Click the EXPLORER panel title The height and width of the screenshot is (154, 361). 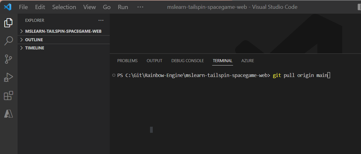click(35, 21)
